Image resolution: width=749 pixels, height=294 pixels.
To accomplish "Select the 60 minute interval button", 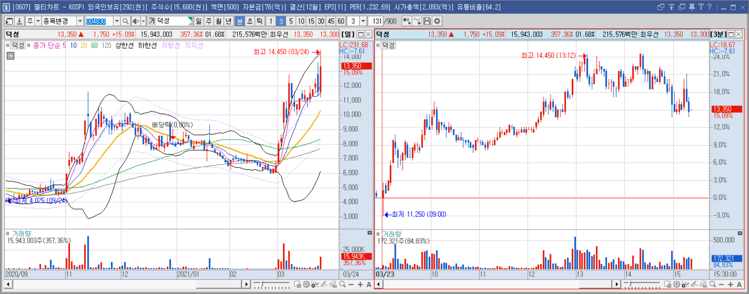I will click(x=341, y=21).
